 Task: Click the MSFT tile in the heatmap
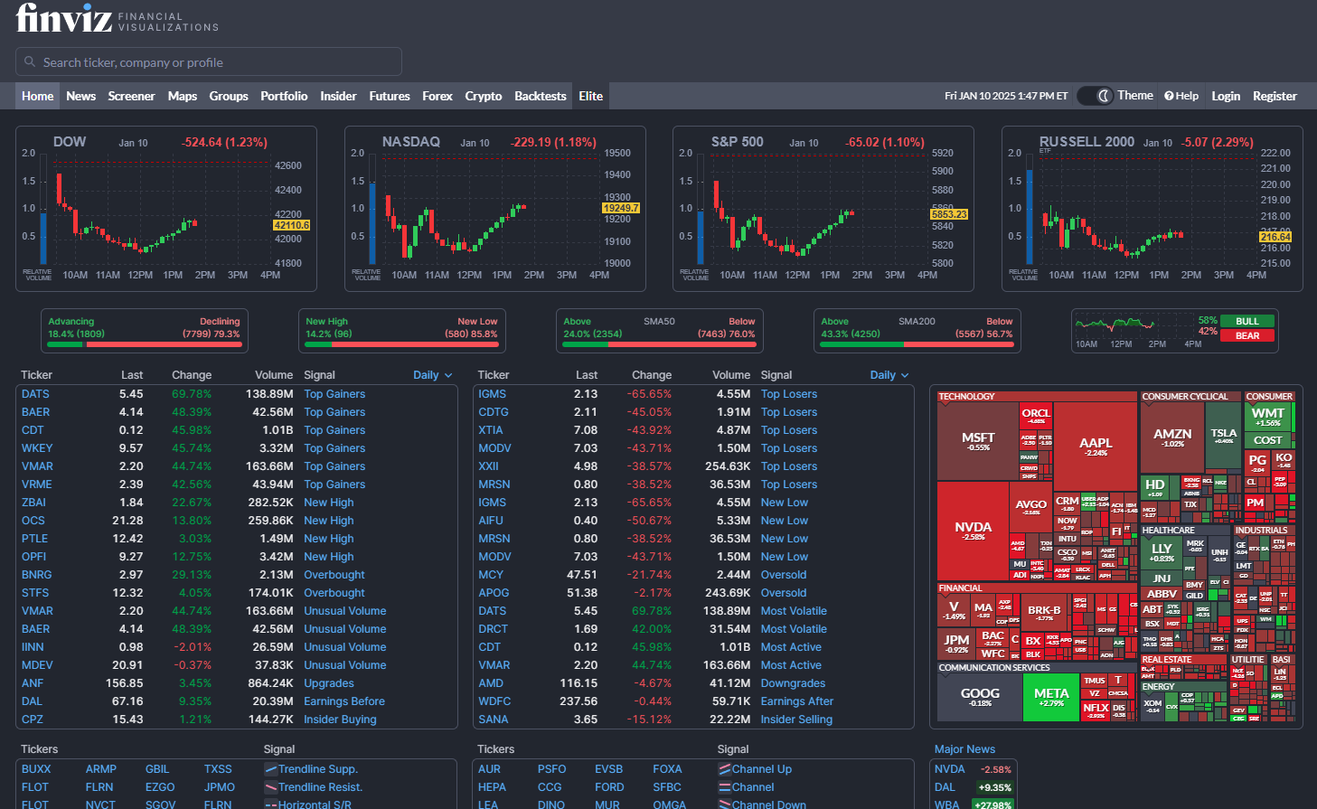pos(978,441)
